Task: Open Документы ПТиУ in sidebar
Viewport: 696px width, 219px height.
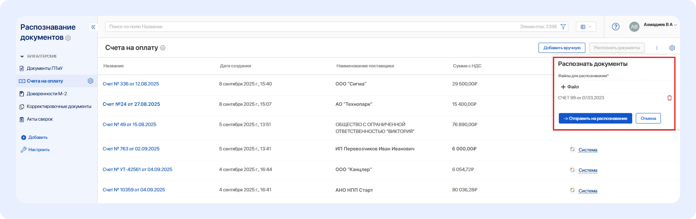Action: (x=44, y=68)
